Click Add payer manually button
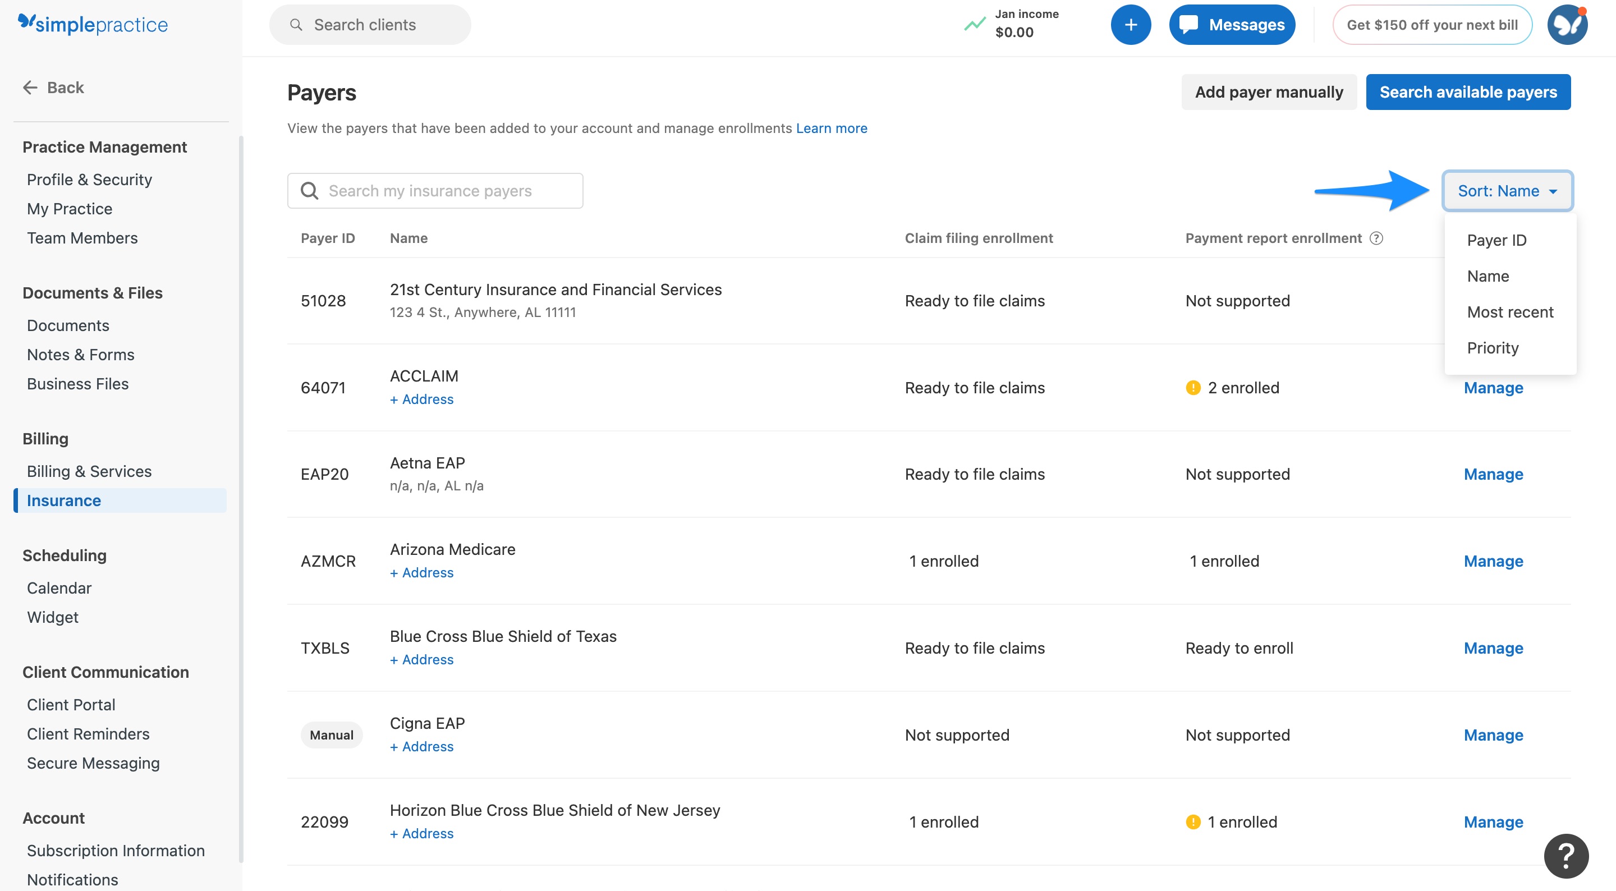Screen dimensions: 1616x891 point(1269,92)
